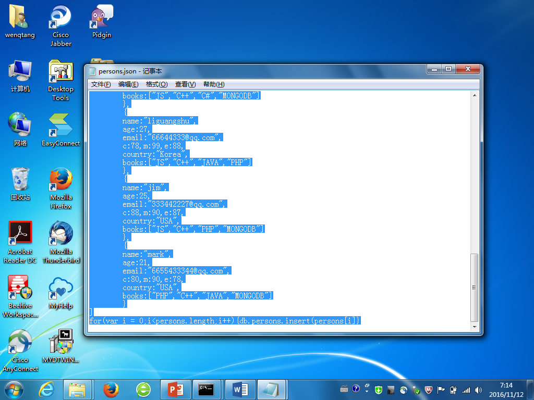Select the 计算机 (Computer) desktop icon
Screen dimensions: 534x400
pos(20,76)
